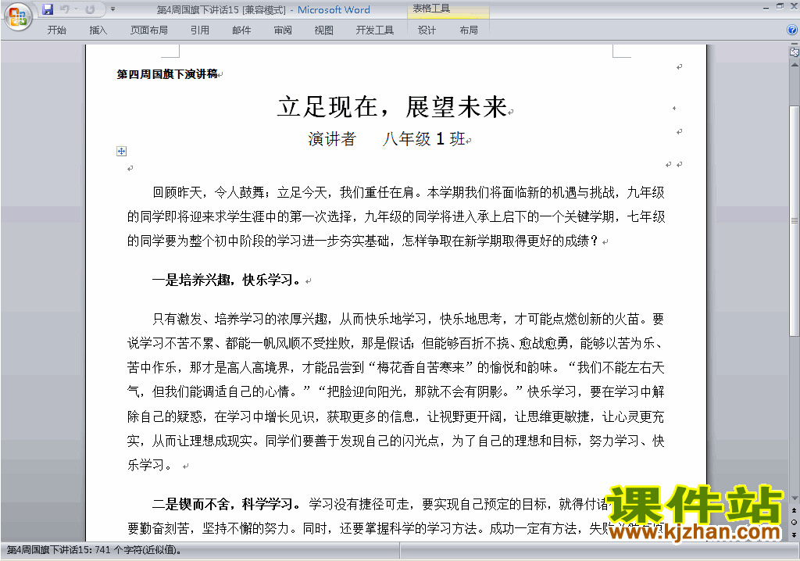Switch to the 页面布局 tab

click(x=148, y=30)
